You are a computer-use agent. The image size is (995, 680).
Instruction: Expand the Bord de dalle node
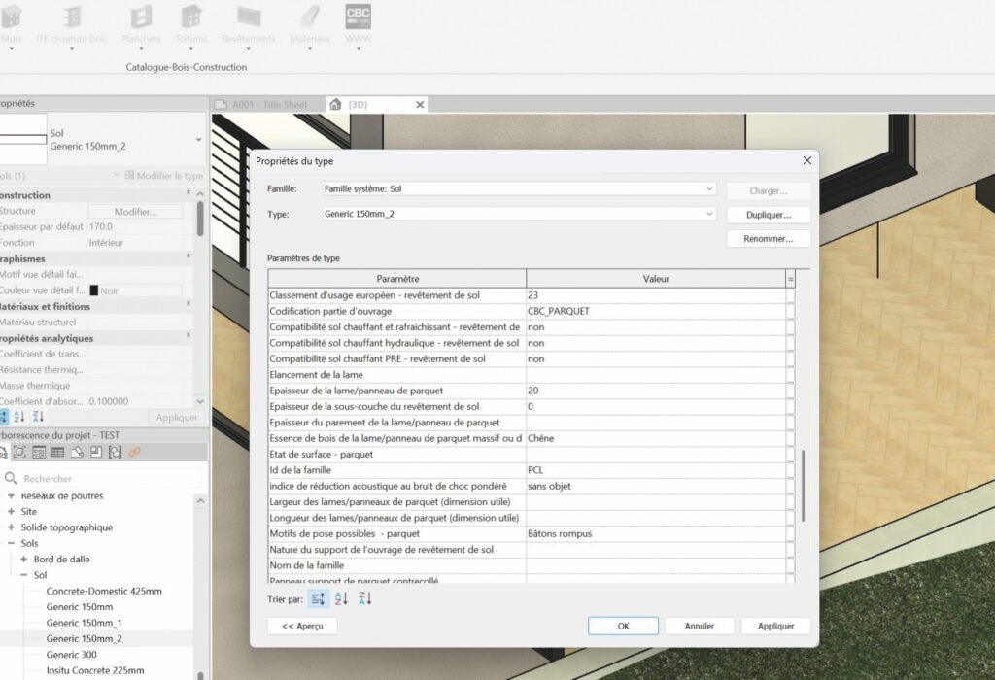(24, 560)
